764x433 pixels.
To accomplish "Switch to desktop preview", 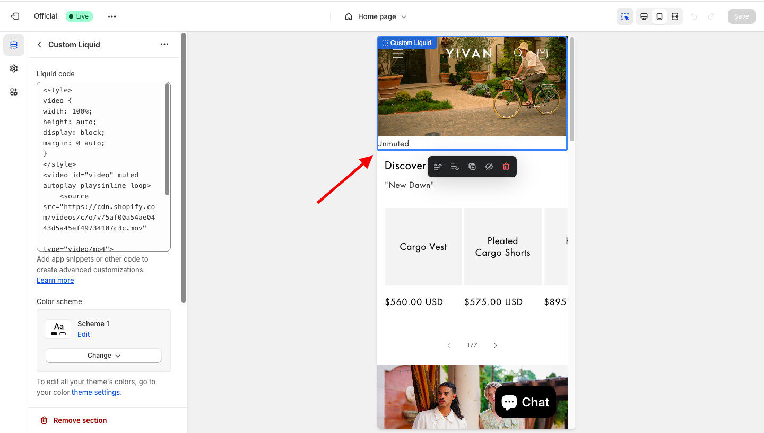I will click(644, 16).
